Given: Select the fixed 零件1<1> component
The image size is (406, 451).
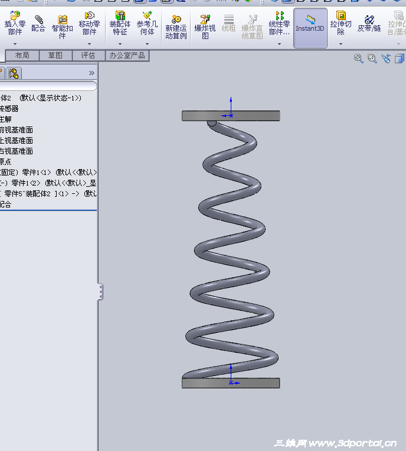Looking at the screenshot, I should pyautogui.click(x=48, y=172).
